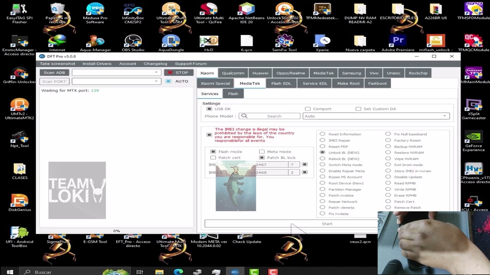490x275 pixels.
Task: Click the 0% progress bar
Action: click(x=116, y=231)
